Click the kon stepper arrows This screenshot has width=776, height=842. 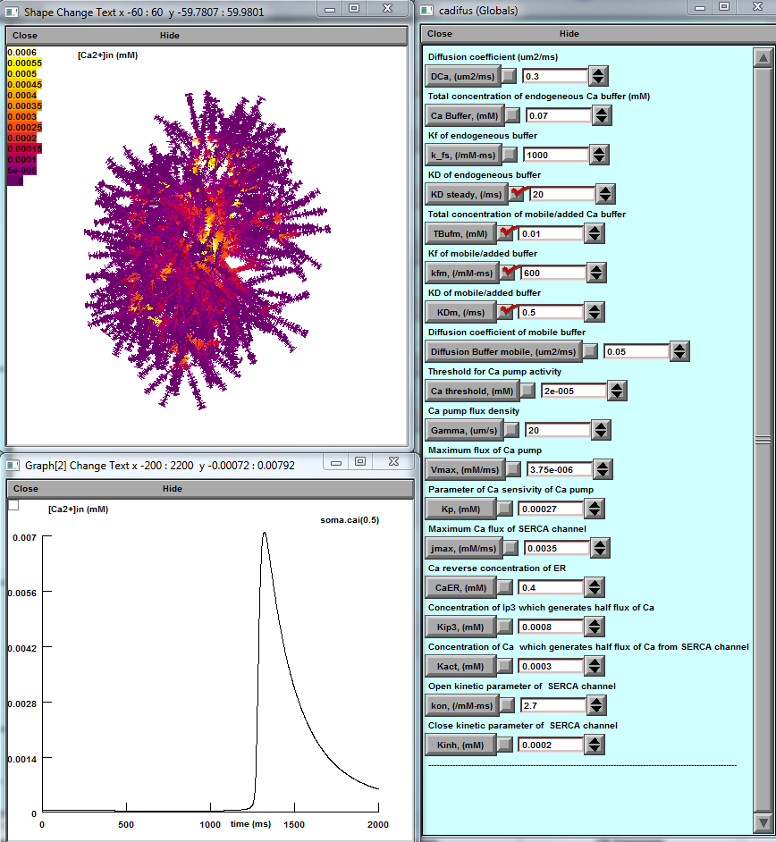click(598, 706)
